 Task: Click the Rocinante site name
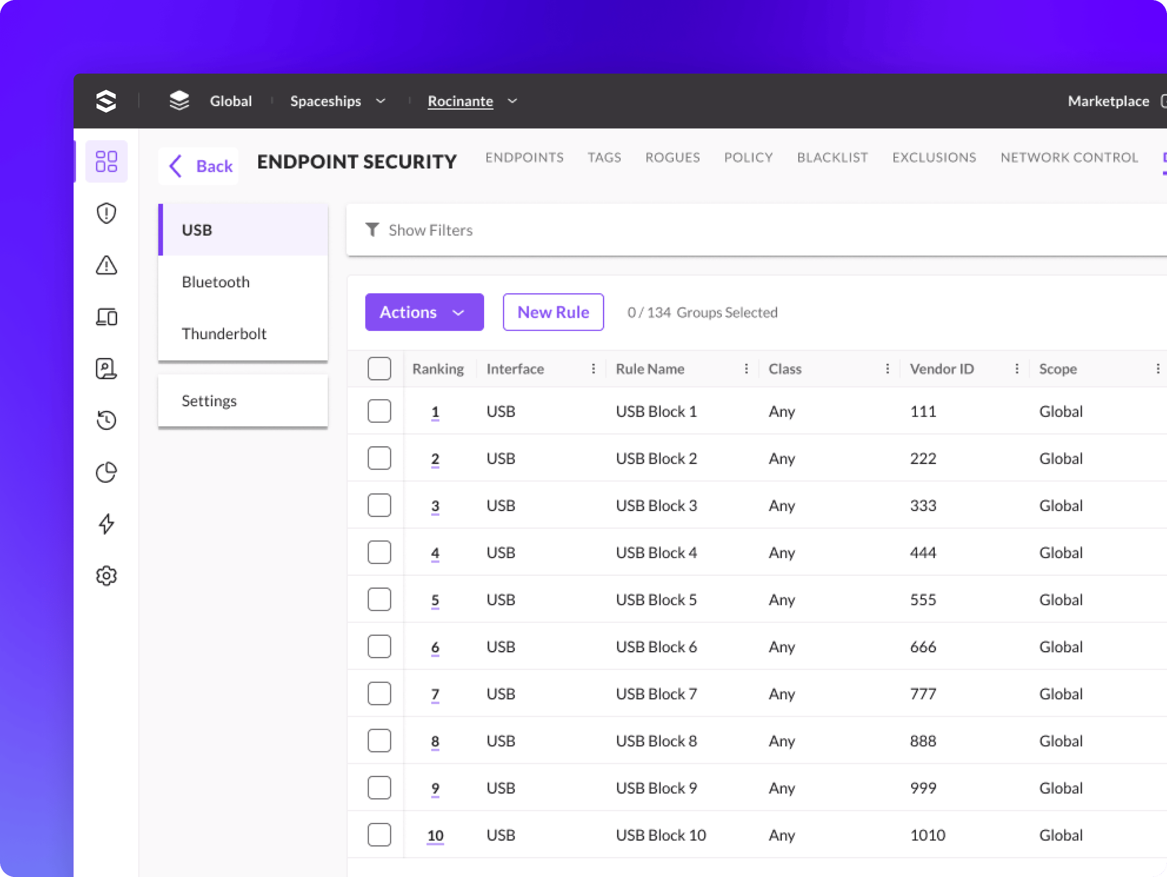460,101
